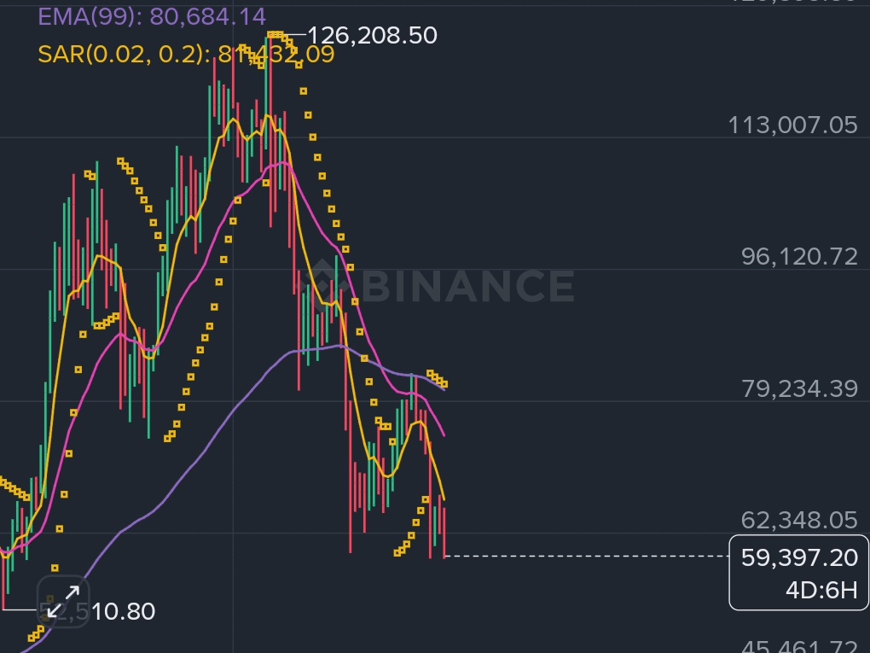The height and width of the screenshot is (653, 870).
Task: Tap the low price marker ending 10.80
Action: point(96,611)
